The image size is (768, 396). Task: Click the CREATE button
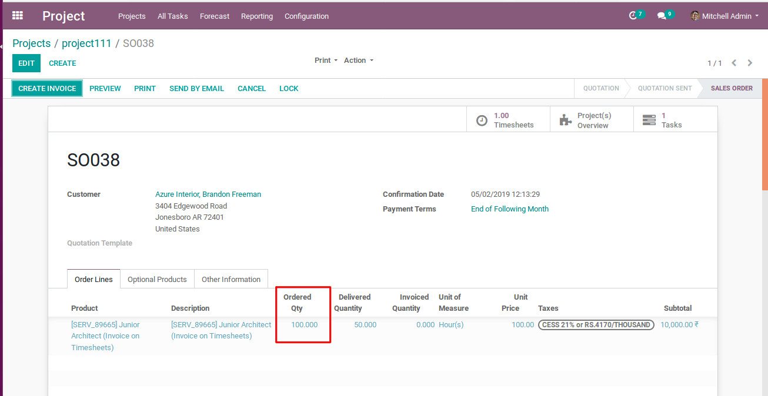[x=62, y=63]
